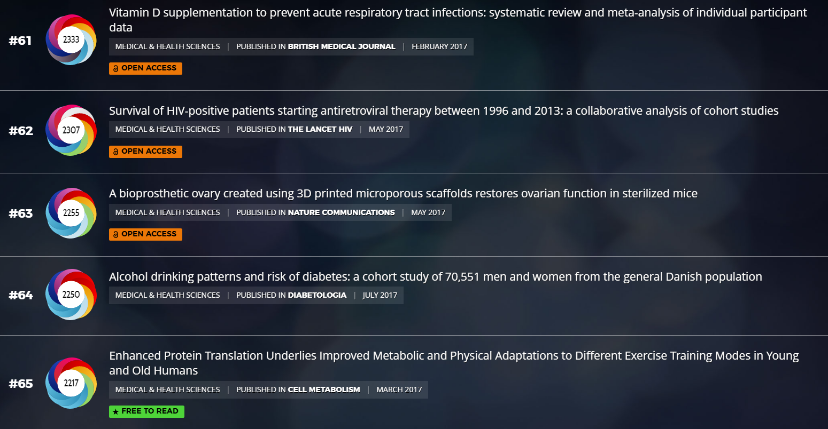Screen dimensions: 828x429
Task: Click Medical & Health Sciences tag on #61
Action: [x=168, y=46]
